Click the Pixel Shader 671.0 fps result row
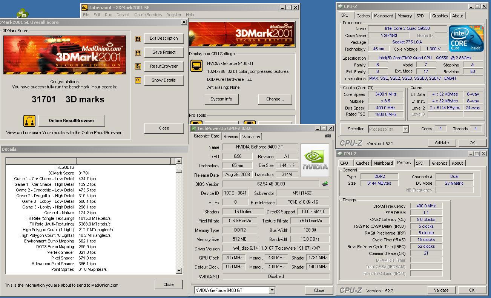 pyautogui.click(x=91, y=258)
